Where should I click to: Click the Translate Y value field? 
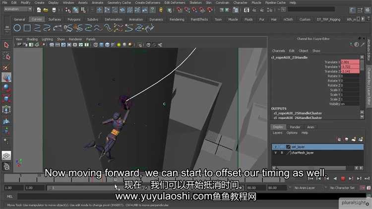(x=350, y=67)
